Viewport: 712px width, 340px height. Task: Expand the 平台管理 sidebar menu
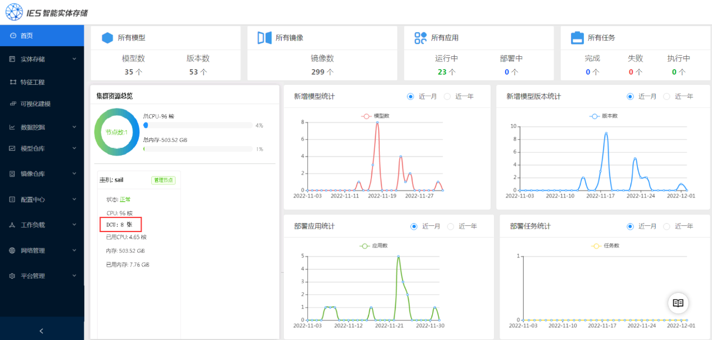[x=42, y=276]
